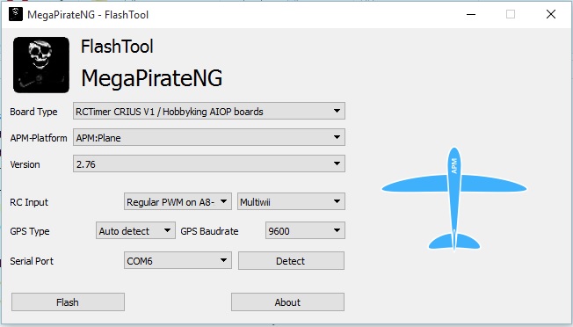Image resolution: width=573 pixels, height=327 pixels.
Task: Expand the Version dropdown showing 2.76
Action: coord(209,163)
